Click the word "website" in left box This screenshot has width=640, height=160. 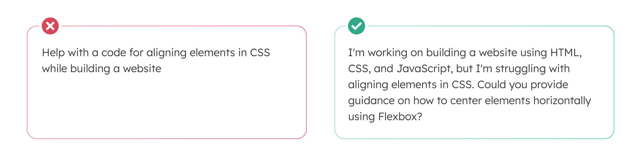[x=142, y=69]
